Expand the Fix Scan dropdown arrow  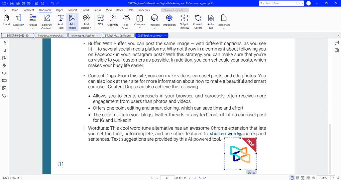[129, 28]
